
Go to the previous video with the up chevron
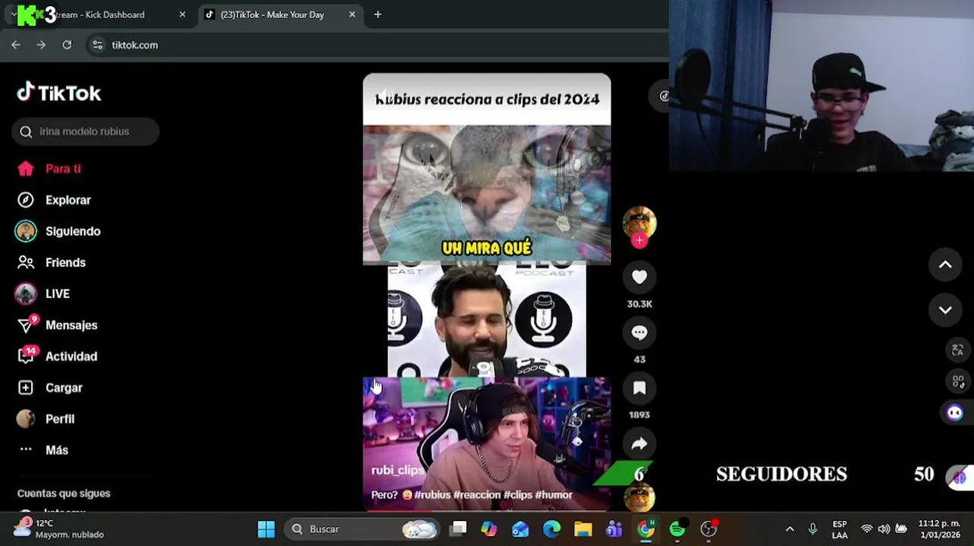click(945, 265)
